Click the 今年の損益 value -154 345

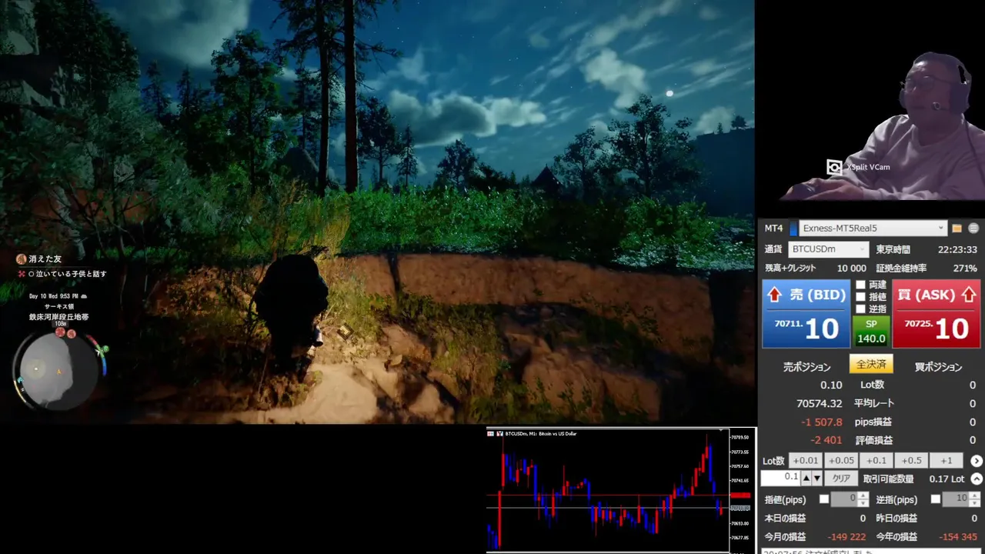click(x=958, y=536)
